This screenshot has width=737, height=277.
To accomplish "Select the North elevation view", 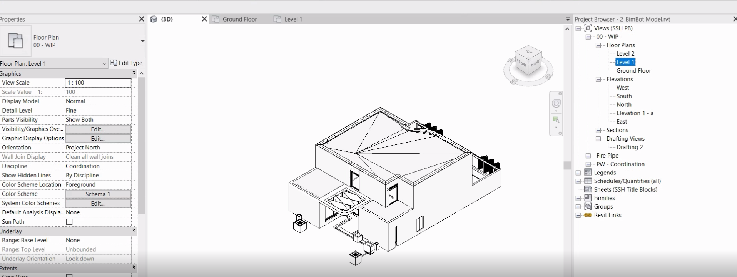I will (624, 104).
